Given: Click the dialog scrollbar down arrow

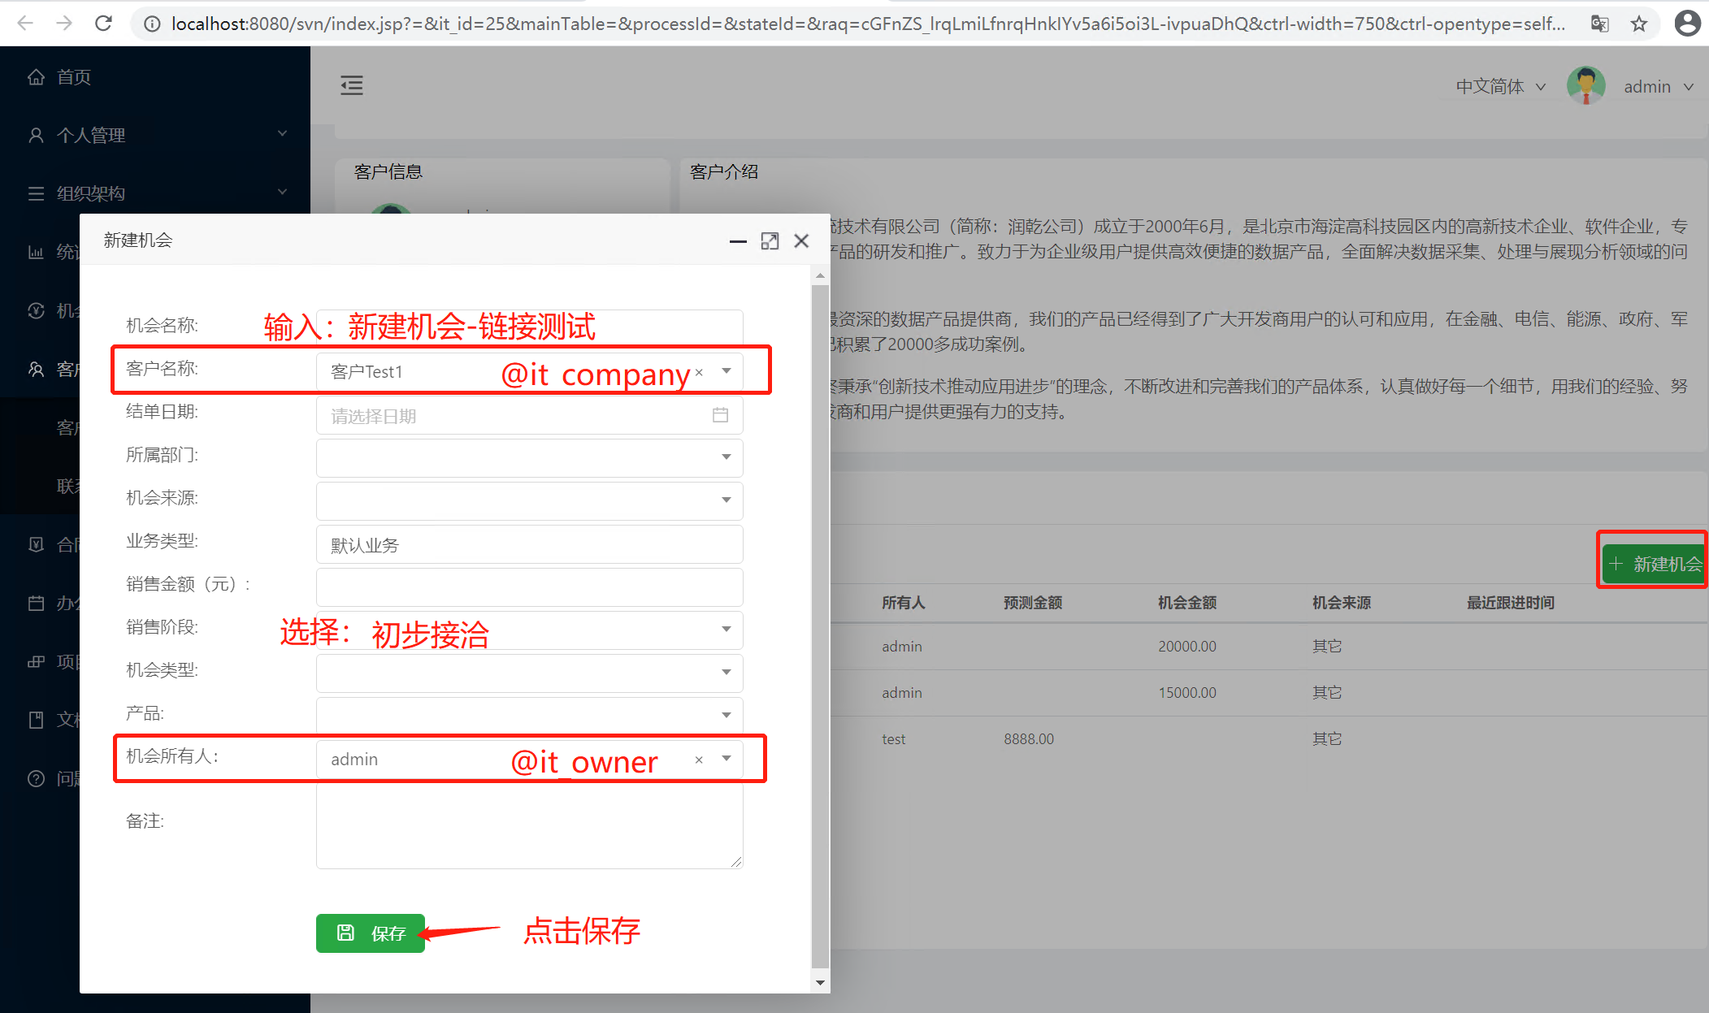Looking at the screenshot, I should coord(820,982).
